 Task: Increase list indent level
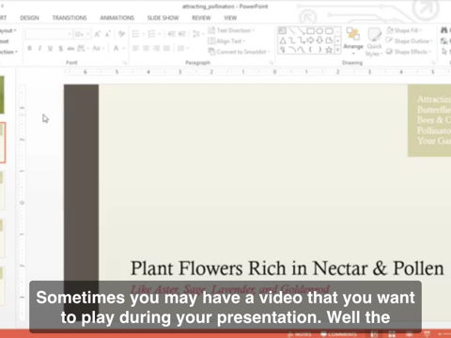(182, 34)
